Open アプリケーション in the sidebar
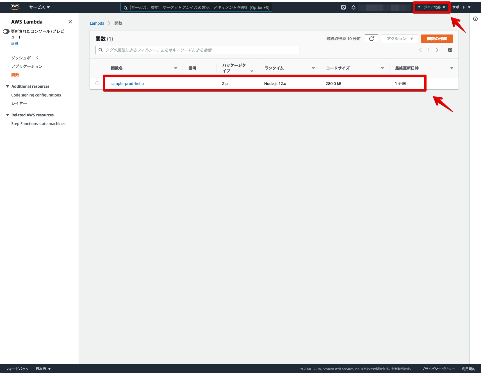 point(27,66)
